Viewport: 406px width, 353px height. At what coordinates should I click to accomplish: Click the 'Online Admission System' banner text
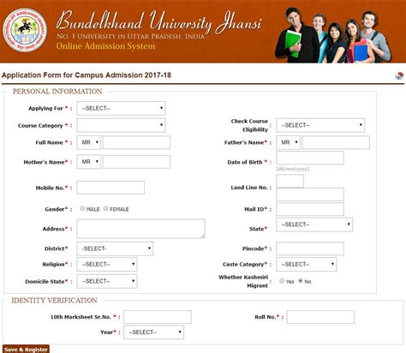105,46
